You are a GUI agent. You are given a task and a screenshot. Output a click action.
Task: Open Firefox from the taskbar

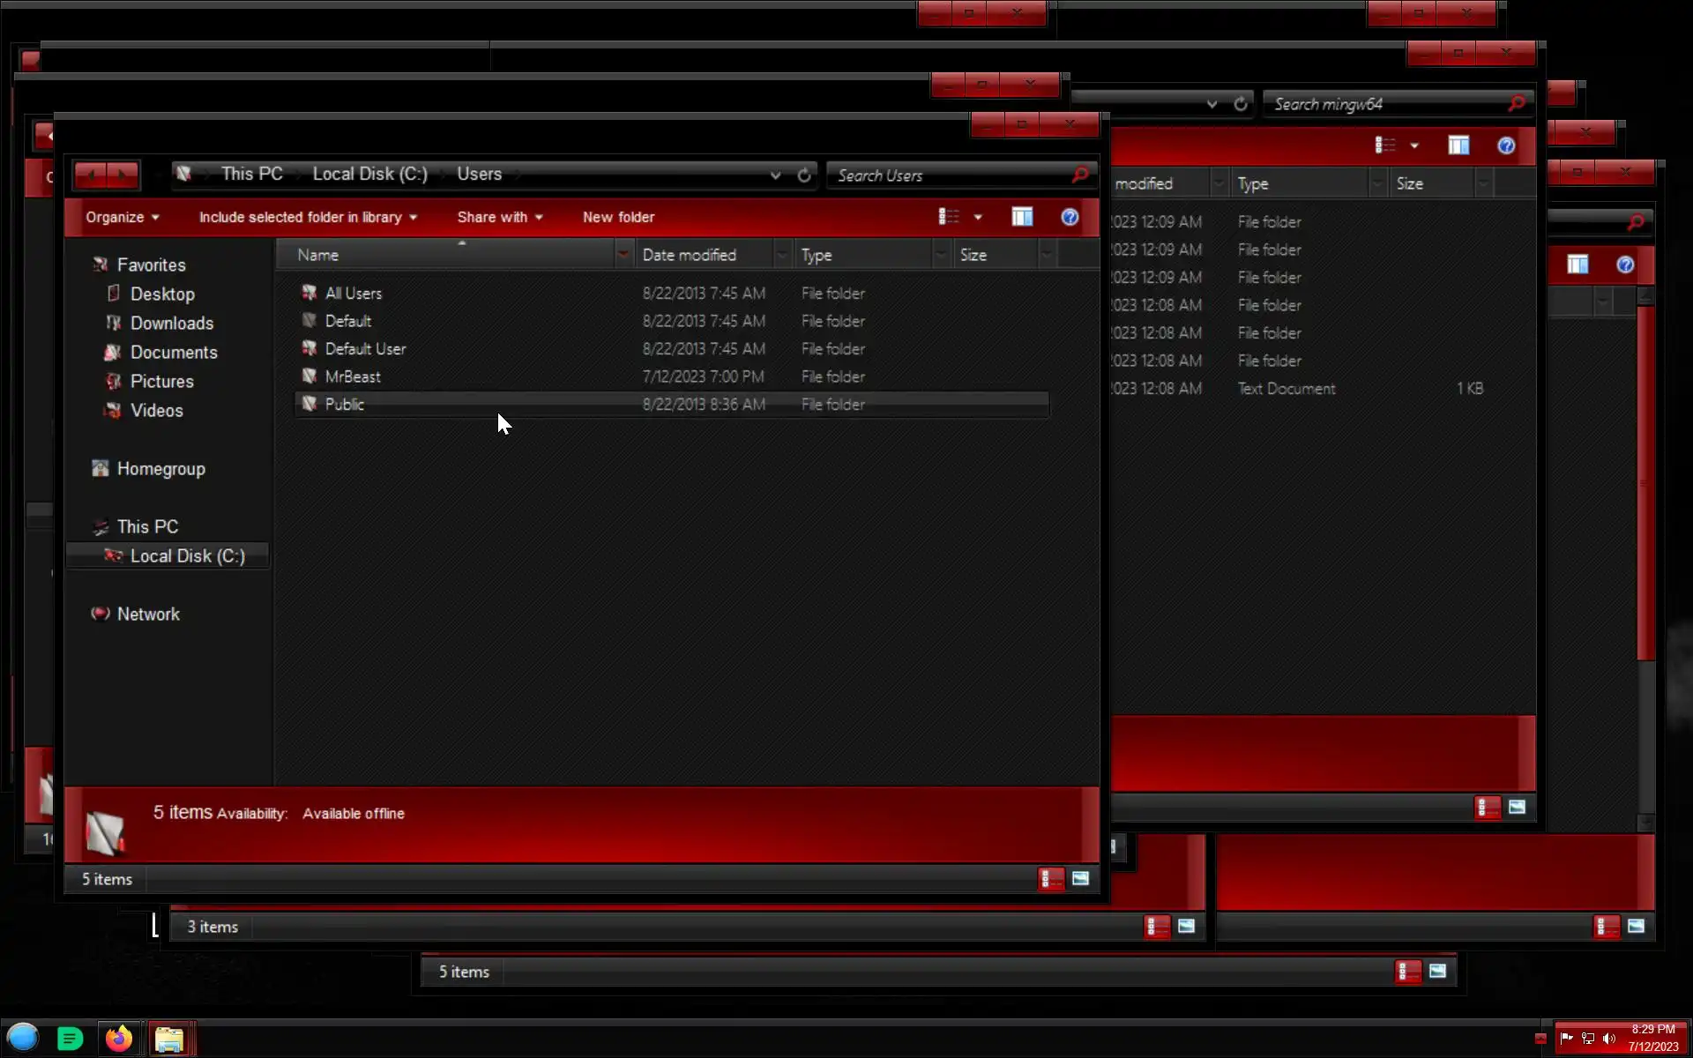click(119, 1039)
